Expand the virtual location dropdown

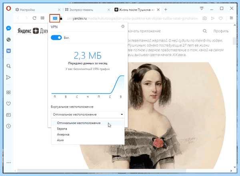click(x=88, y=114)
